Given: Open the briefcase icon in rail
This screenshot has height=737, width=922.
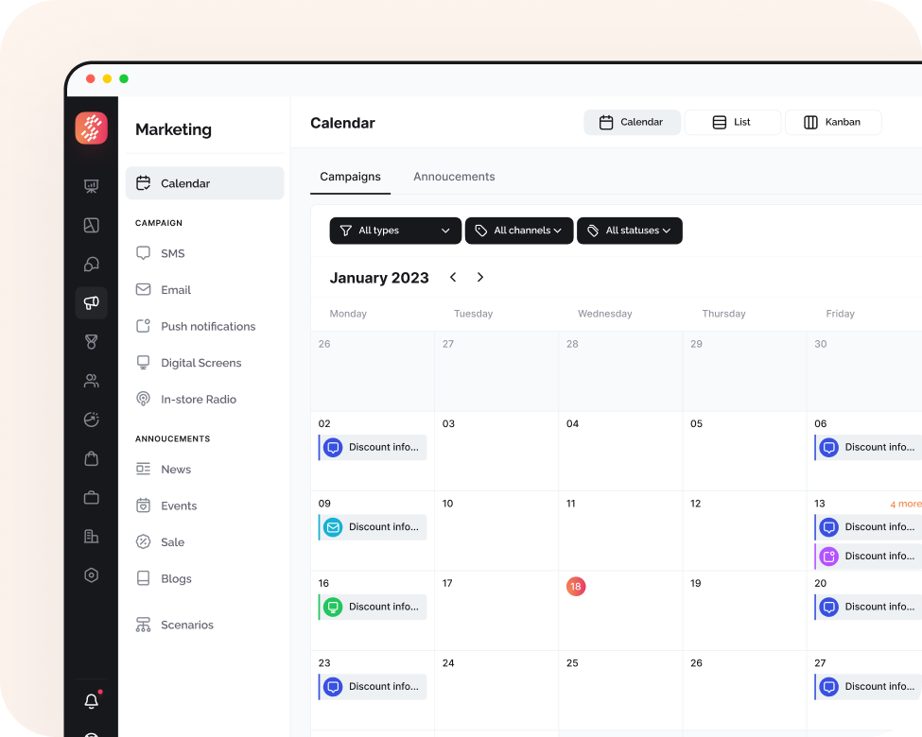Looking at the screenshot, I should (91, 498).
